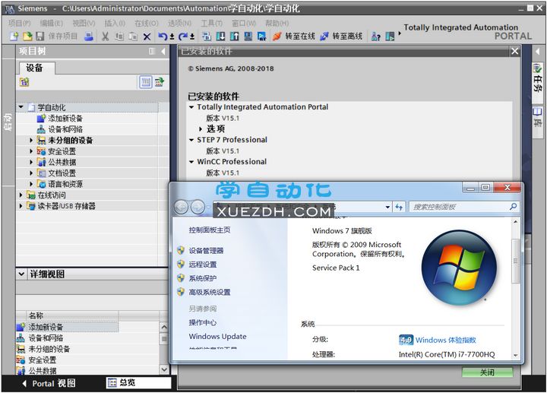
Task: Expand the 语言和资源 tree node
Action: 31,184
